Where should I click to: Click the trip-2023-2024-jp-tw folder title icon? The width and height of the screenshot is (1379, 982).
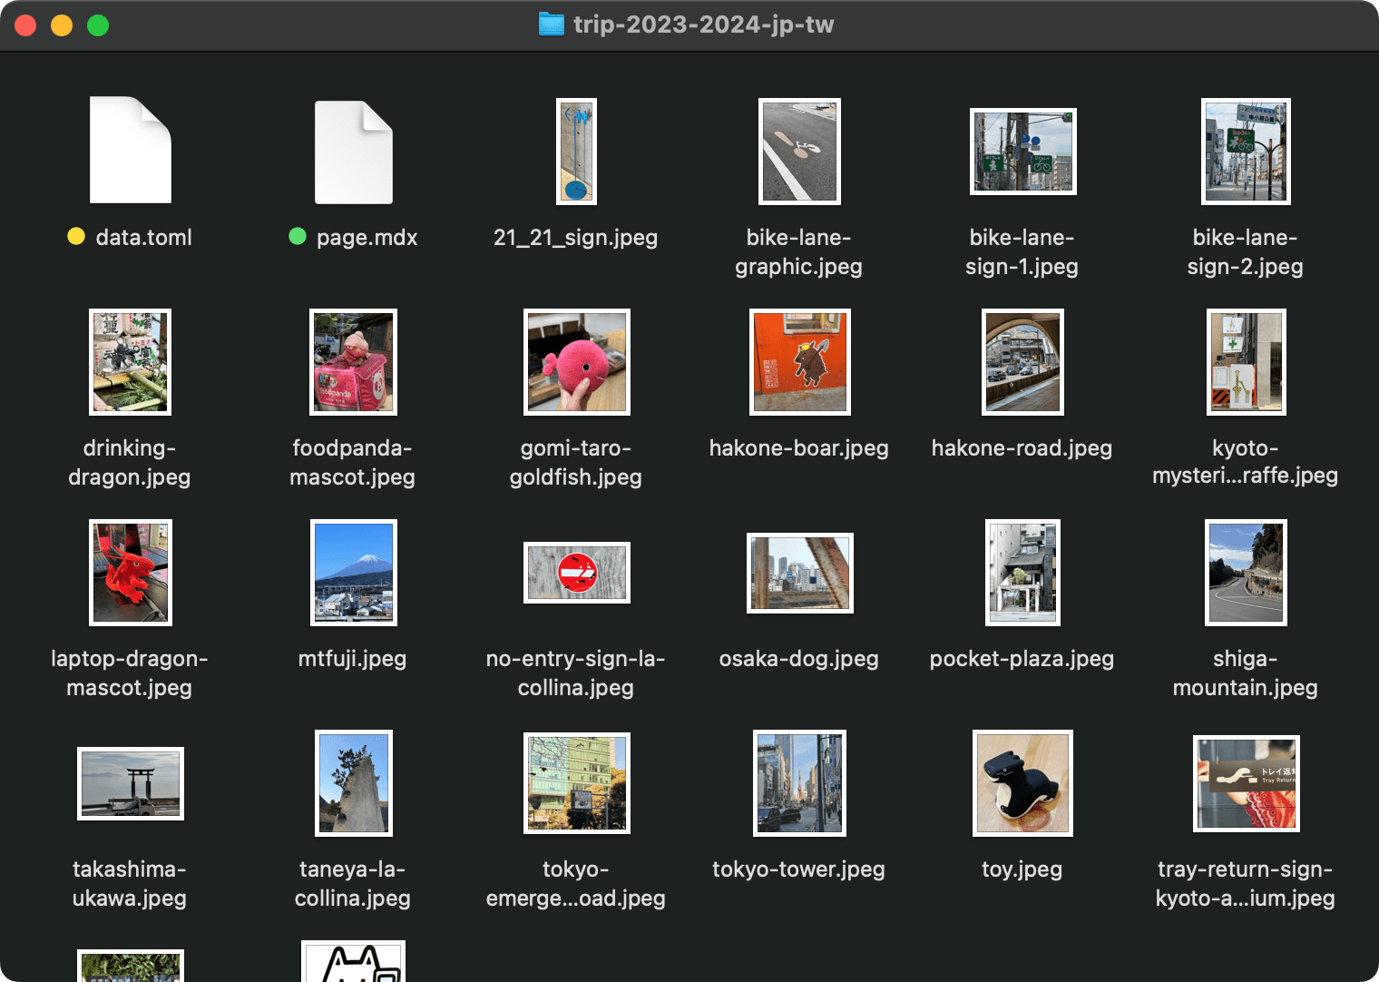click(551, 25)
